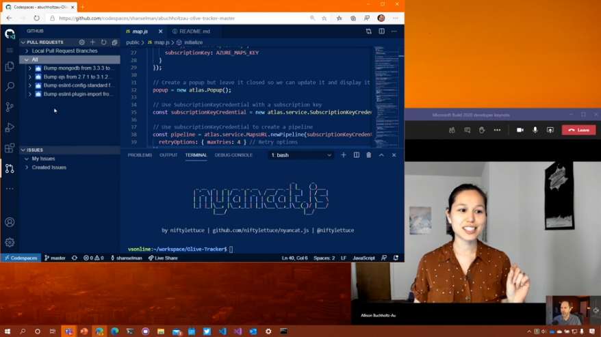Screen dimensions: 601x337
Task: Select the map.js editor tab
Action: pyautogui.click(x=140, y=31)
